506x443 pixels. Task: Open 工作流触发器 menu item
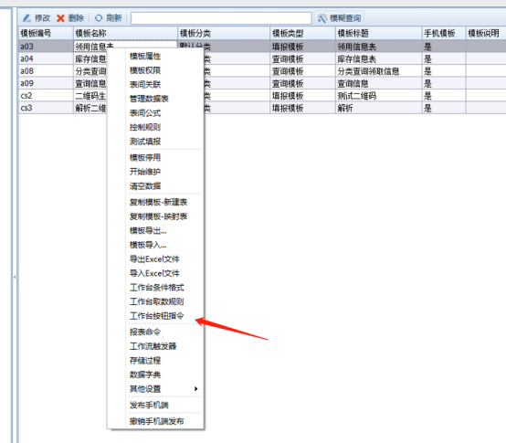click(x=153, y=346)
